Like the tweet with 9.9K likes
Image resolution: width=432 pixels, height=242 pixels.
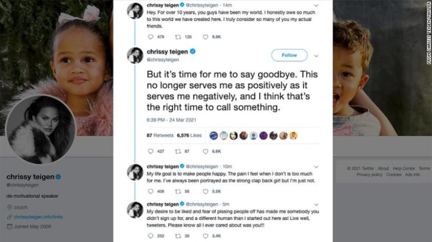pyautogui.click(x=205, y=36)
